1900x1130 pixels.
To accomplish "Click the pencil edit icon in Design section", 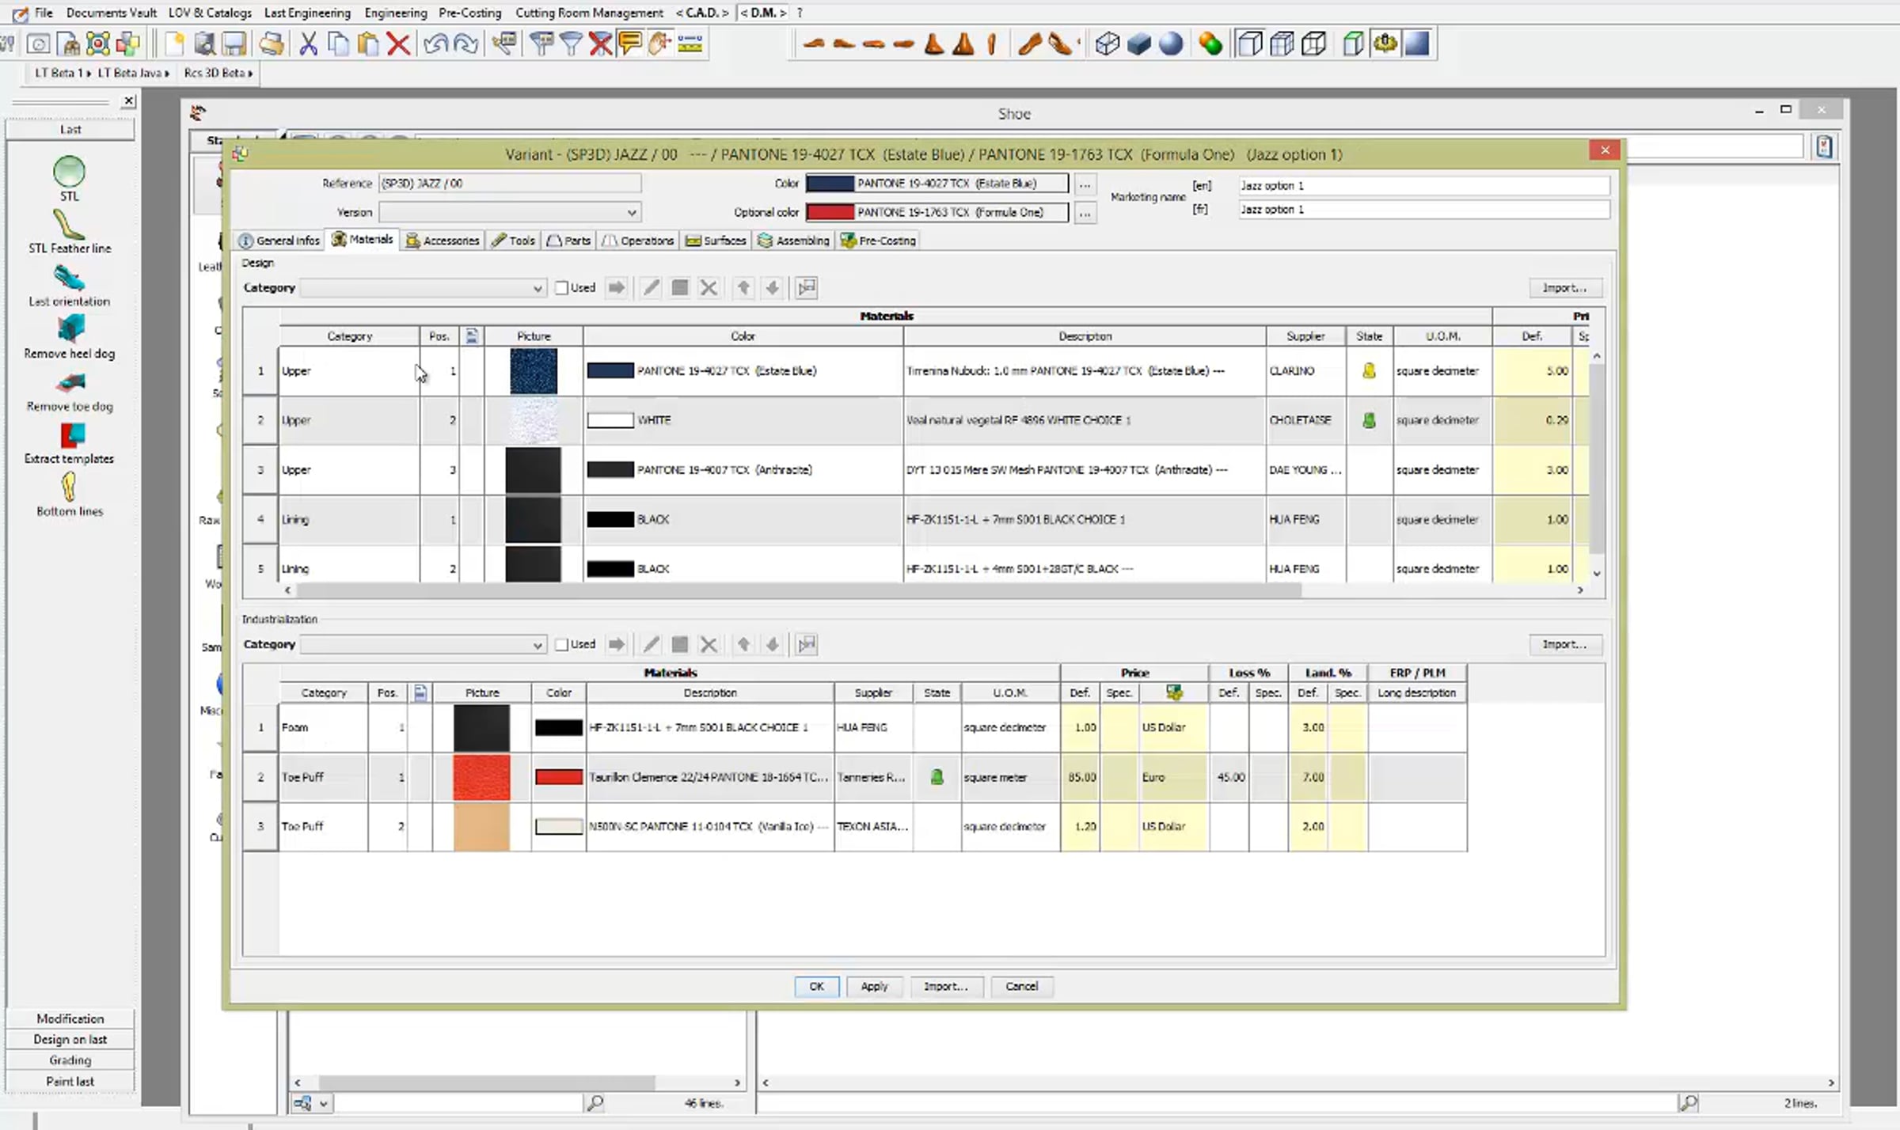I will point(651,288).
